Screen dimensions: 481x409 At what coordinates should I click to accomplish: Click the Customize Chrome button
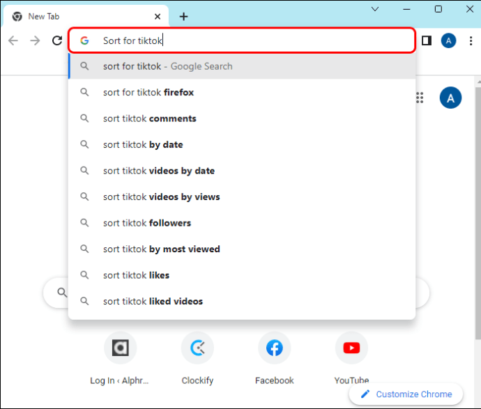click(406, 394)
